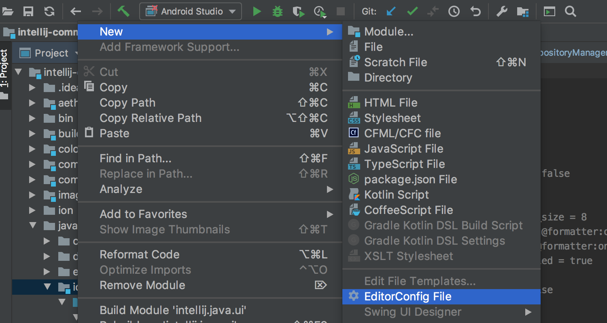Select Remove Module menu item
This screenshot has height=323, width=607.
tap(210, 285)
